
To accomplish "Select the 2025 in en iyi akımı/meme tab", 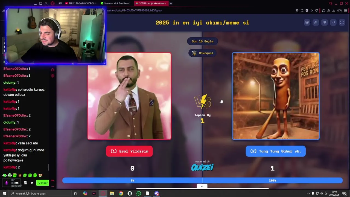I will pos(151,3).
